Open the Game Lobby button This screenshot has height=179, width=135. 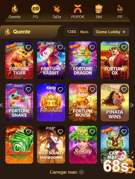111,32
